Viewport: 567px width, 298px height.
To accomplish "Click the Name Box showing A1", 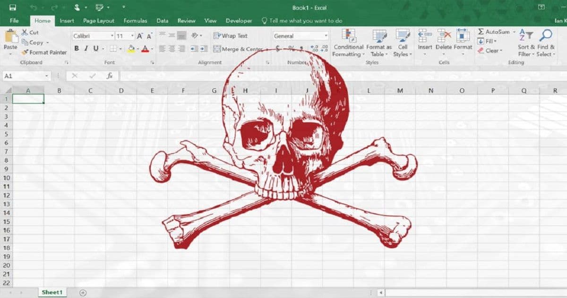I will click(x=27, y=76).
